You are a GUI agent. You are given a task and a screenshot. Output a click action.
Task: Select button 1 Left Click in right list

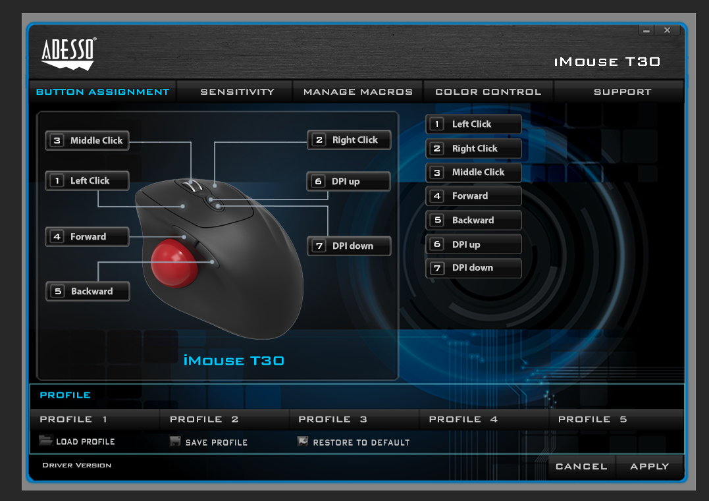[473, 124]
